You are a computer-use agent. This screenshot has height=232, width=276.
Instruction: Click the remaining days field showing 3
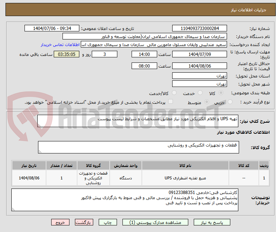coord(105,54)
